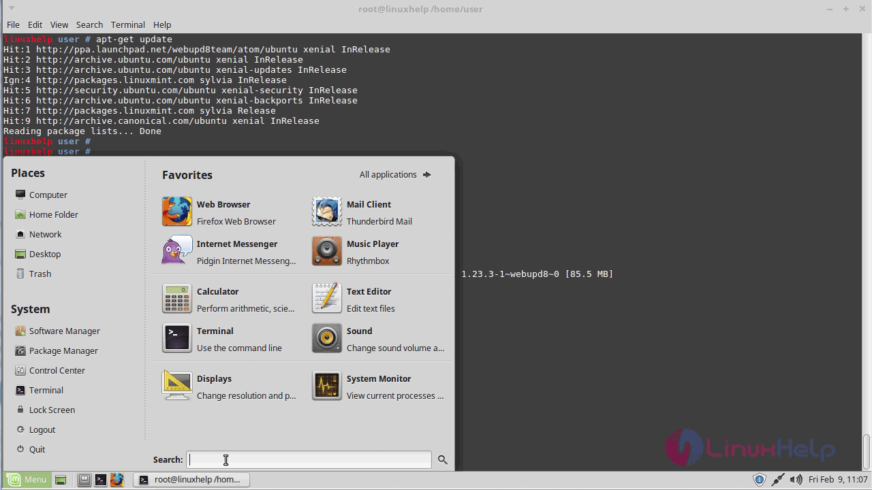Click the volume tray icon

796,480
